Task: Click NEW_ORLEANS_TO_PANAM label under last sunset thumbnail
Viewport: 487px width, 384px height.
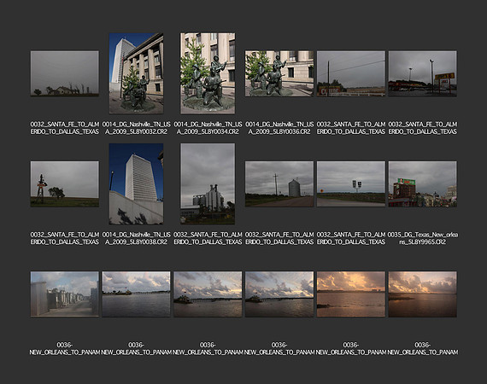Action: pos(422,349)
